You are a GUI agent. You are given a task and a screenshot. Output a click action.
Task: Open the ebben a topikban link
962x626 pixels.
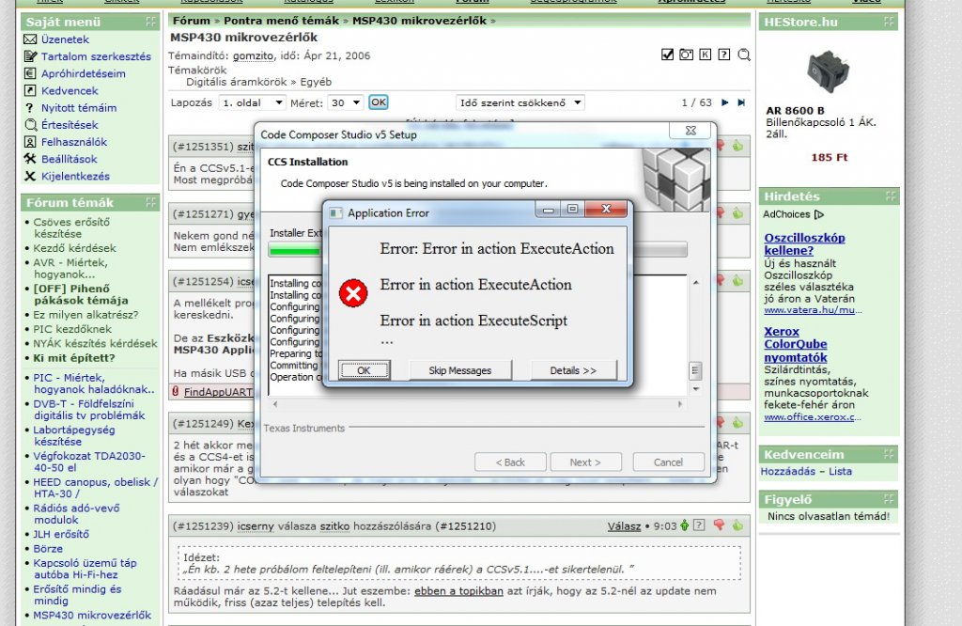pyautogui.click(x=458, y=591)
